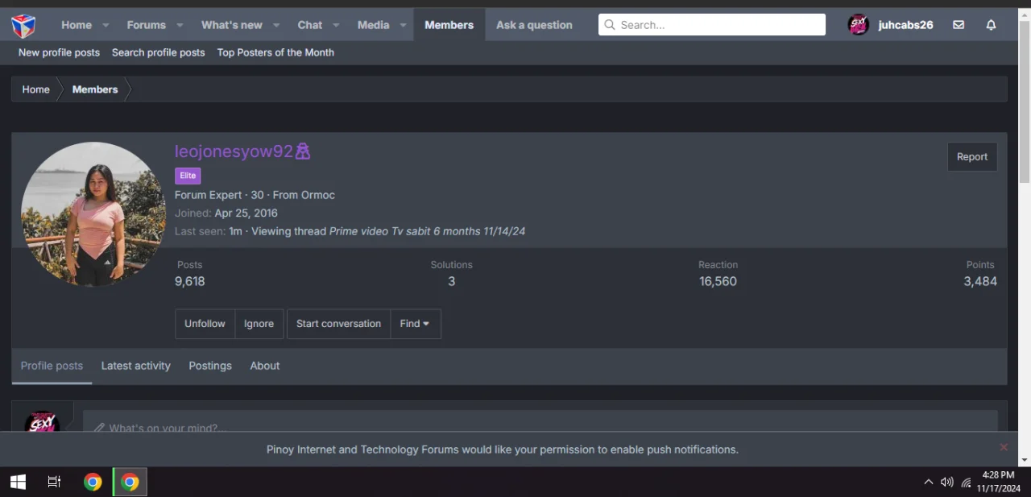Click the Members breadcrumb

(95, 89)
